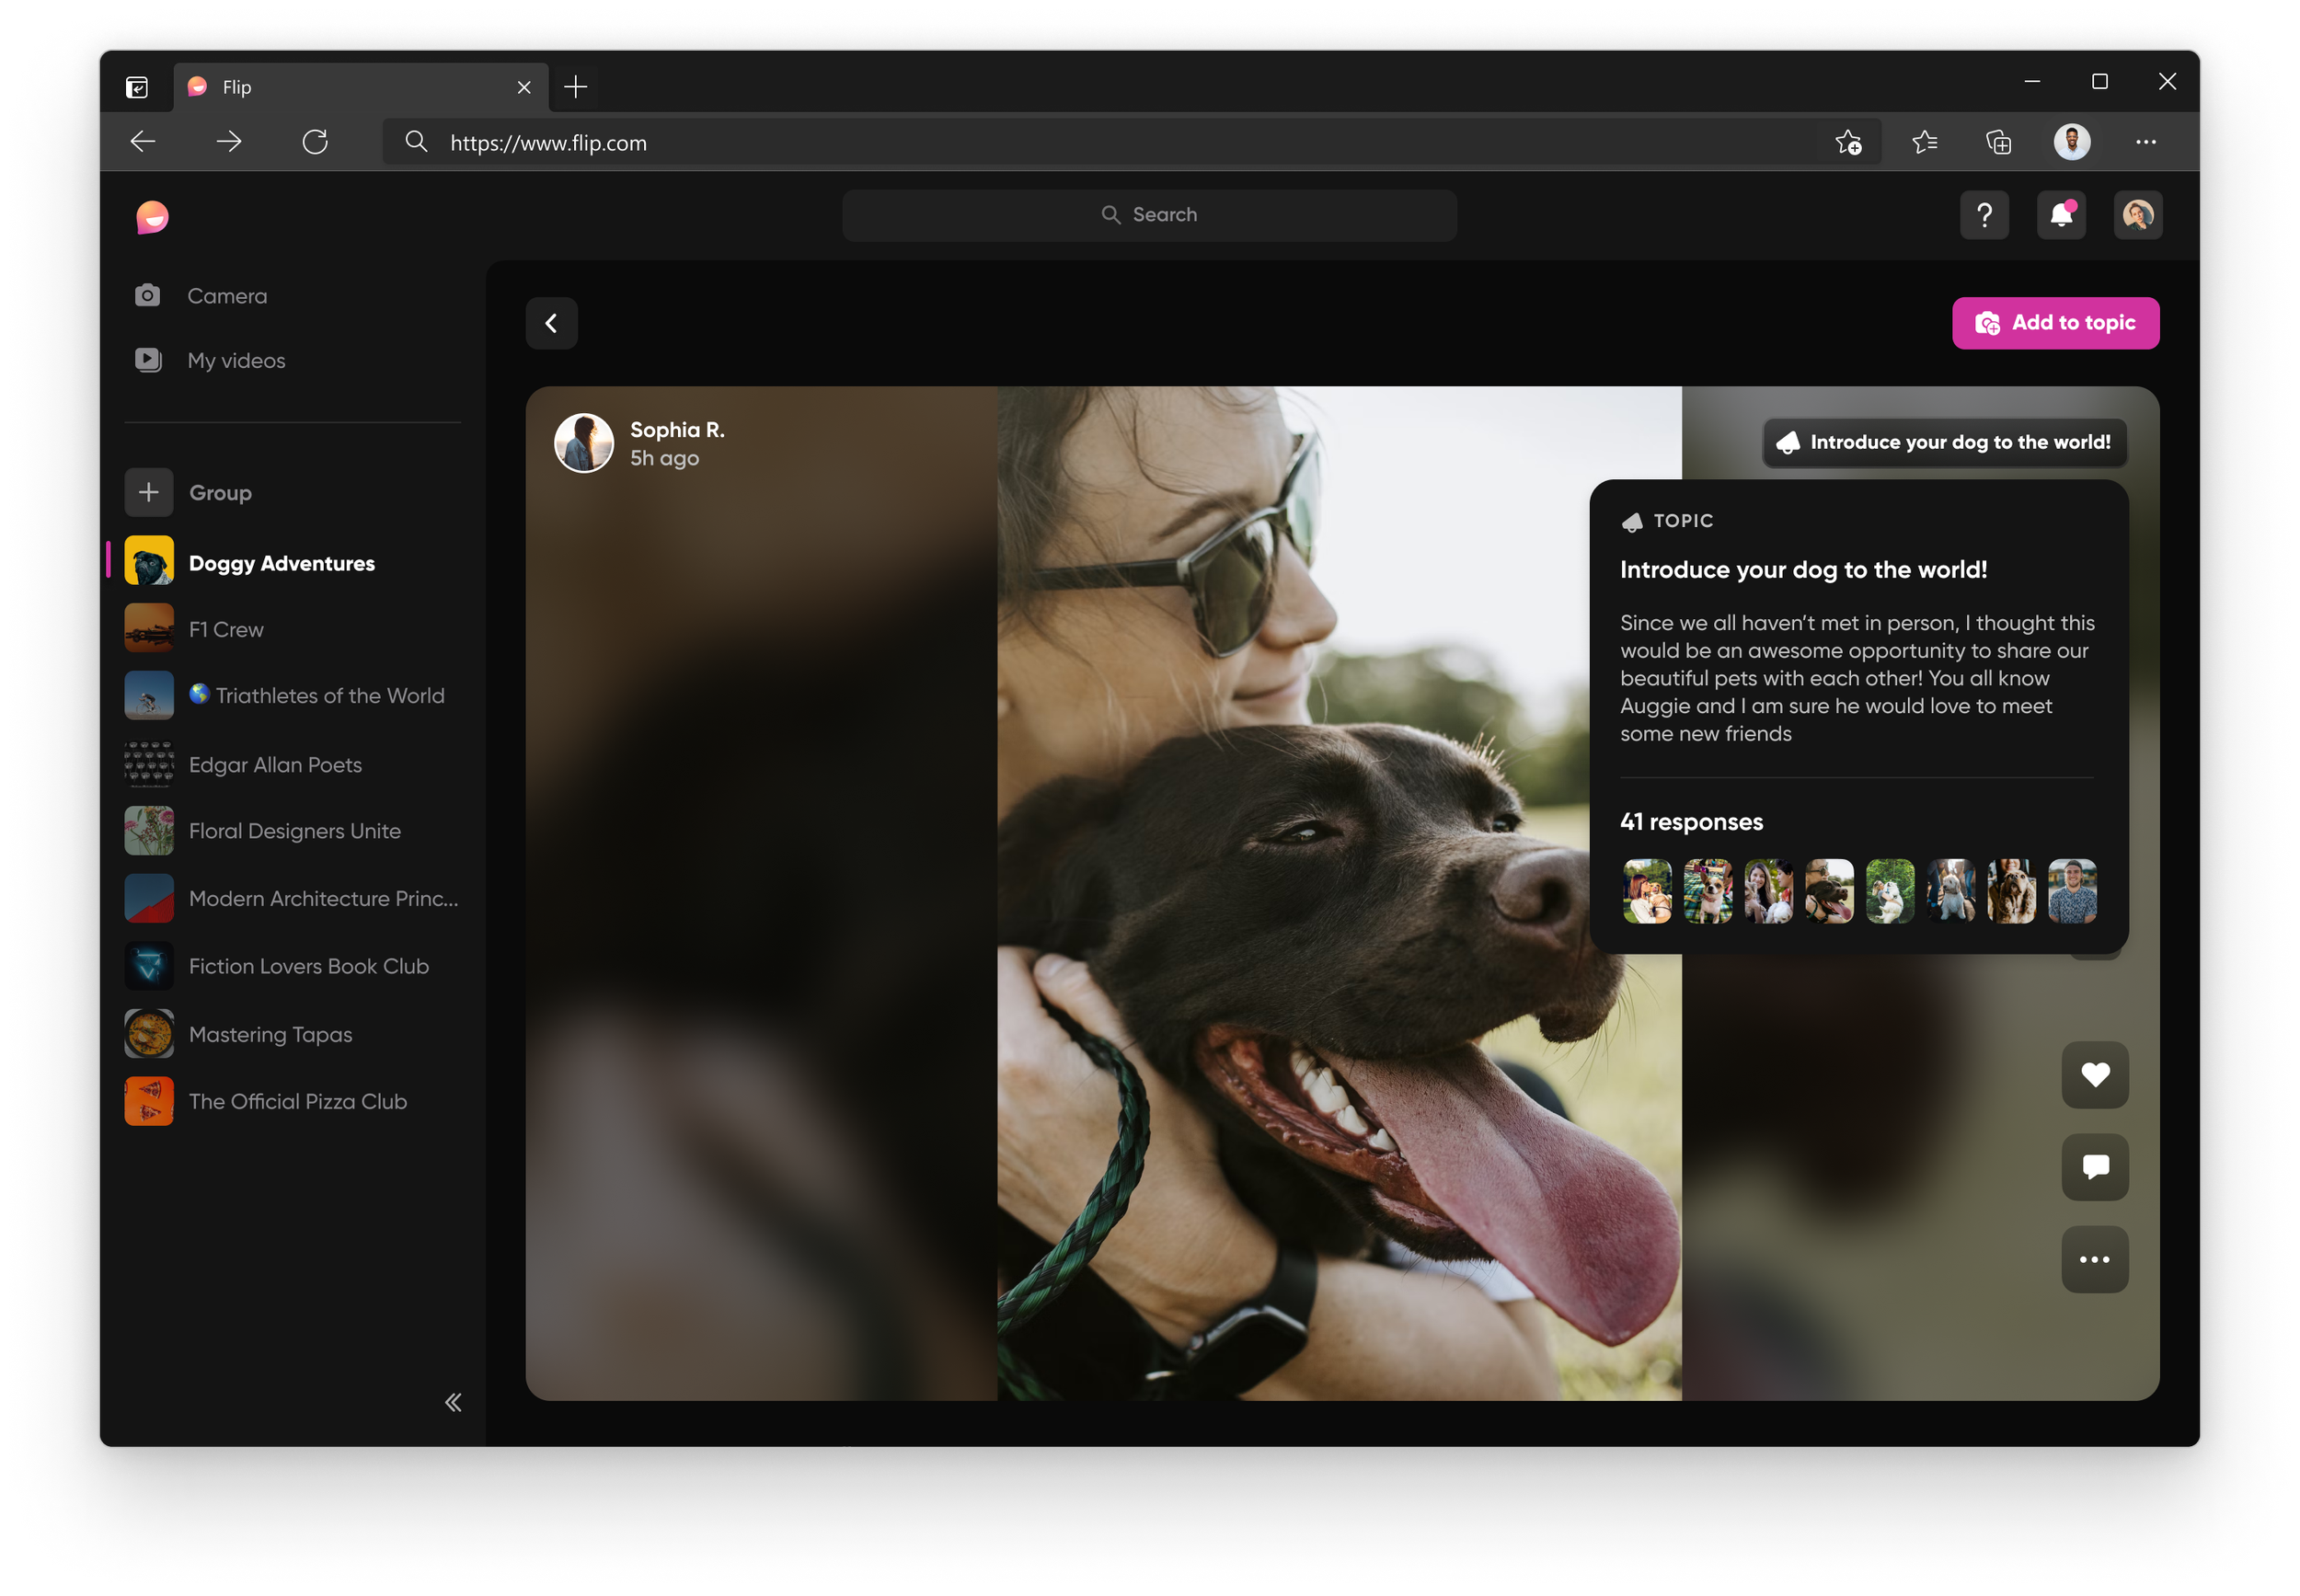Screen dimensions: 2300x1596
Task: Open a new browser tab
Action: [575, 87]
